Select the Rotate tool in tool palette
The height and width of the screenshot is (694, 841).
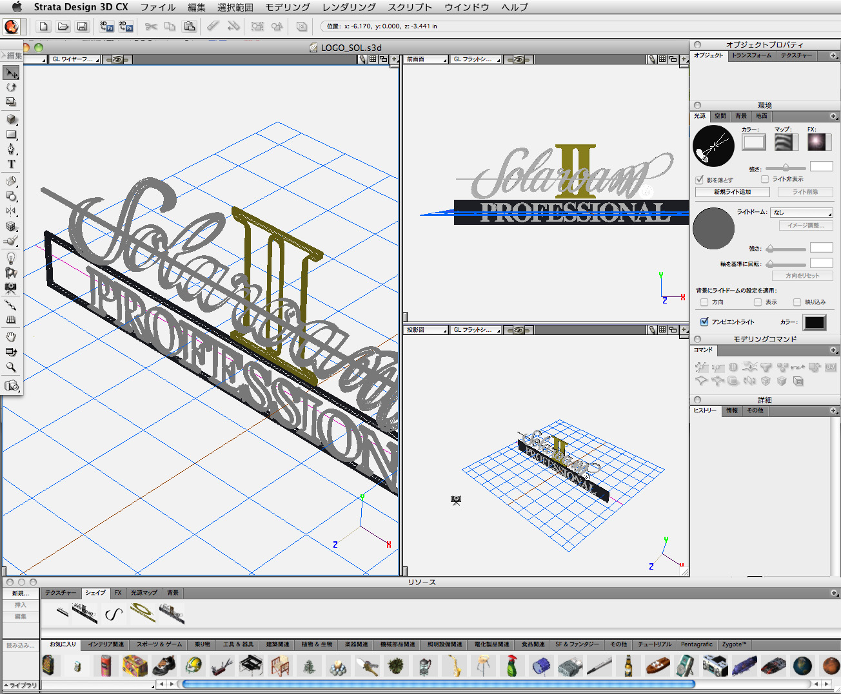(x=11, y=87)
